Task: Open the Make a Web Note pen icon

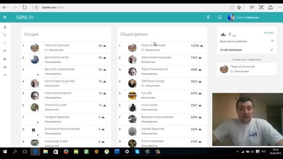Action: [261, 8]
